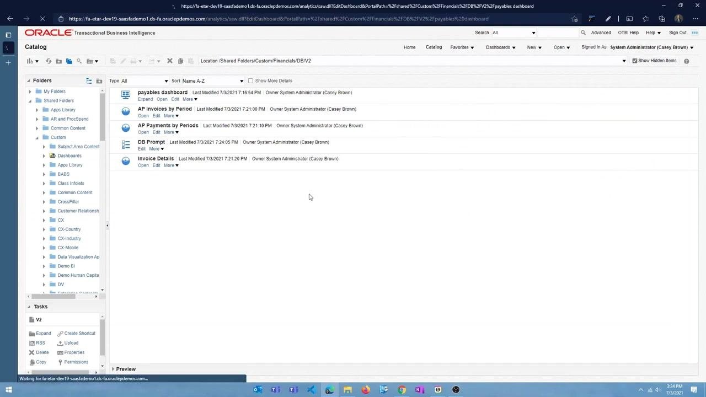706x397 pixels.
Task: Click the Delete X icon in the Catalog toolbar
Action: 170,61
